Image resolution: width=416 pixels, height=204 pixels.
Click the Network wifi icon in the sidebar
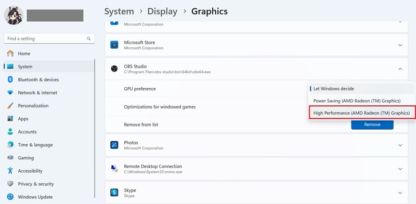[10, 93]
